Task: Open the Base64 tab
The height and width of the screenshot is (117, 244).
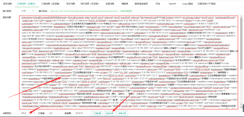Action: (172, 4)
